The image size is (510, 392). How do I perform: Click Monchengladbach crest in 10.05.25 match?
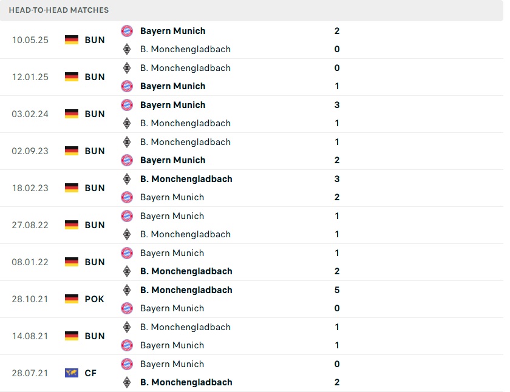[x=127, y=49]
